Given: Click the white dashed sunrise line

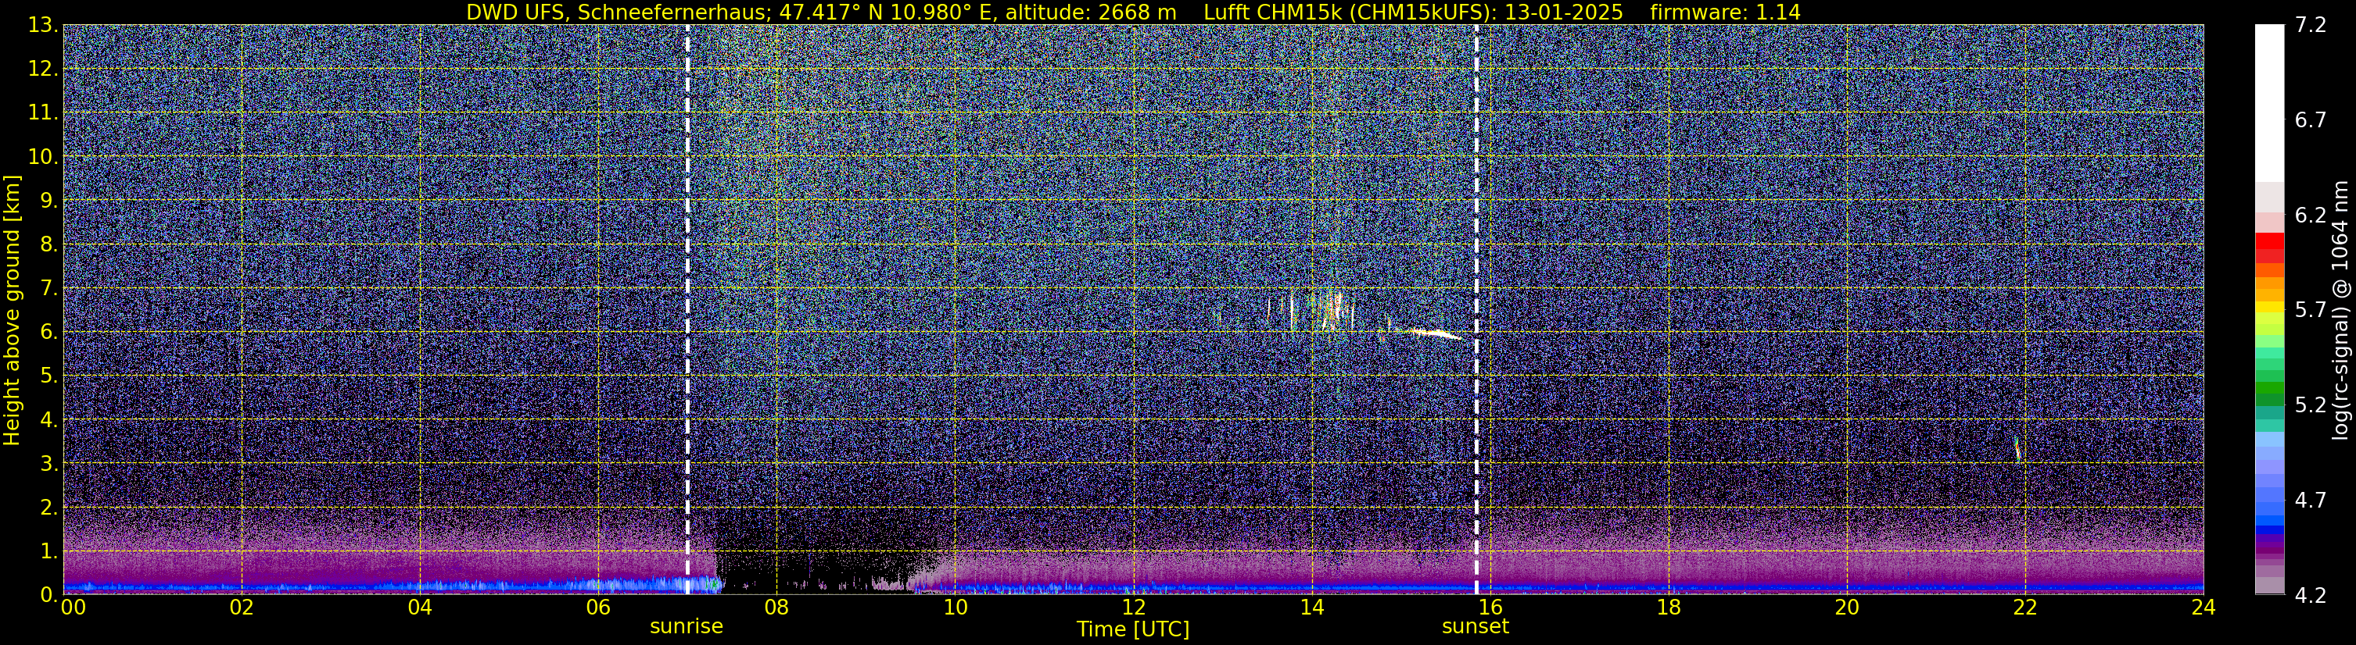Looking at the screenshot, I should pyautogui.click(x=687, y=308).
